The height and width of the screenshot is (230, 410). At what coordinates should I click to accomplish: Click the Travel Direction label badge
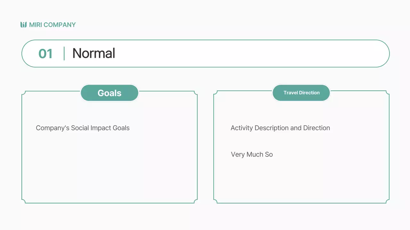pyautogui.click(x=301, y=93)
